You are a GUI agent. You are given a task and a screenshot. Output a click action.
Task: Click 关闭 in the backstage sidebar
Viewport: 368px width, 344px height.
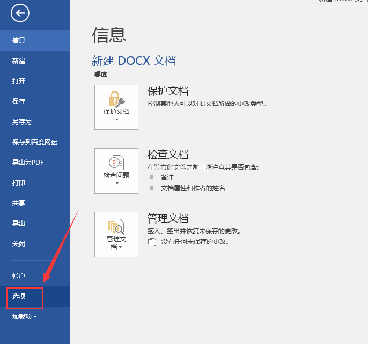click(19, 244)
